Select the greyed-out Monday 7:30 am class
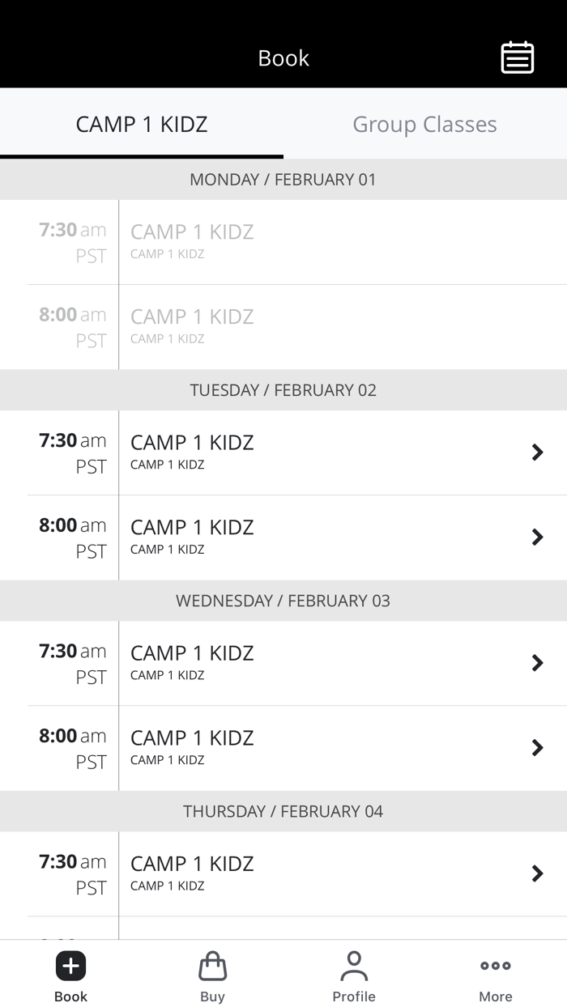This screenshot has width=567, height=1007. click(283, 241)
